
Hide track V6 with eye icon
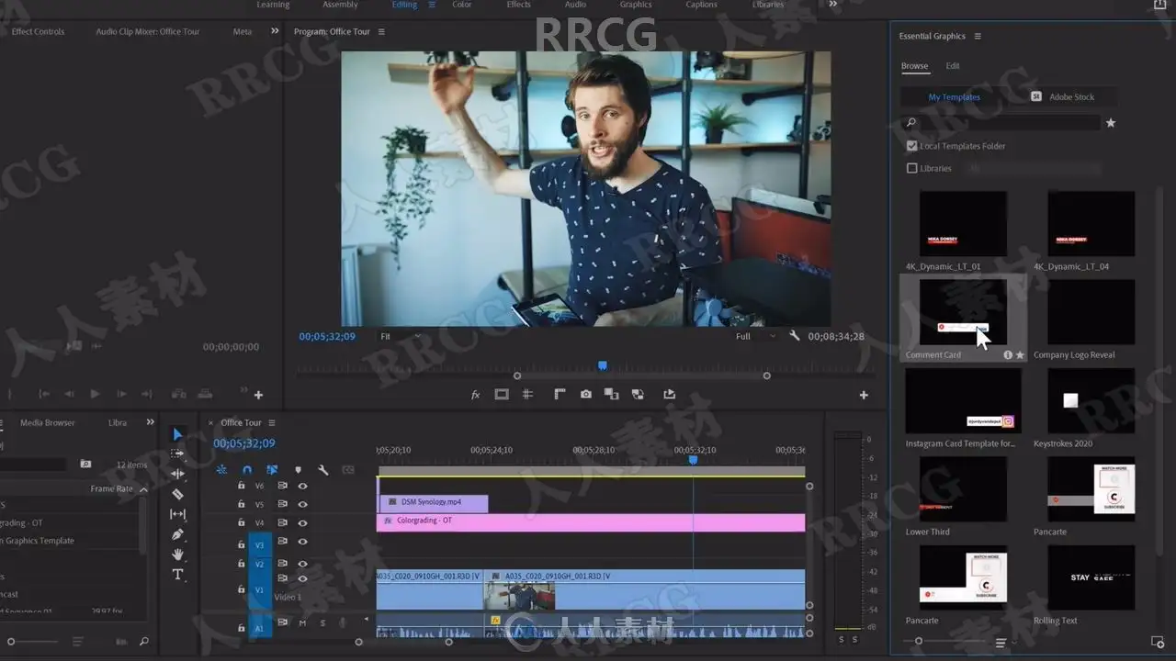pyautogui.click(x=302, y=486)
